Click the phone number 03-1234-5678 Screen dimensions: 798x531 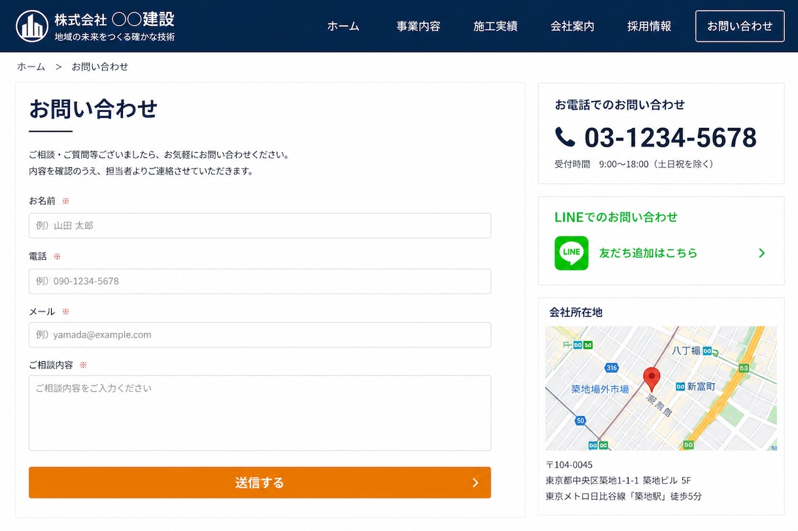[x=670, y=137]
